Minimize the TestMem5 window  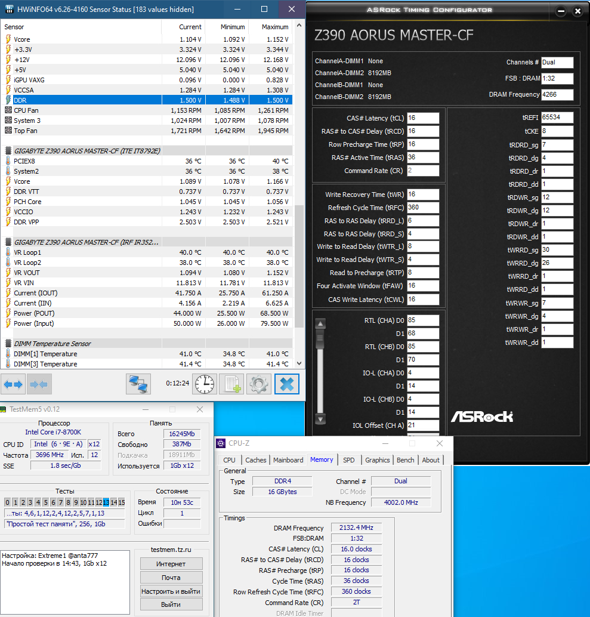pyautogui.click(x=146, y=409)
